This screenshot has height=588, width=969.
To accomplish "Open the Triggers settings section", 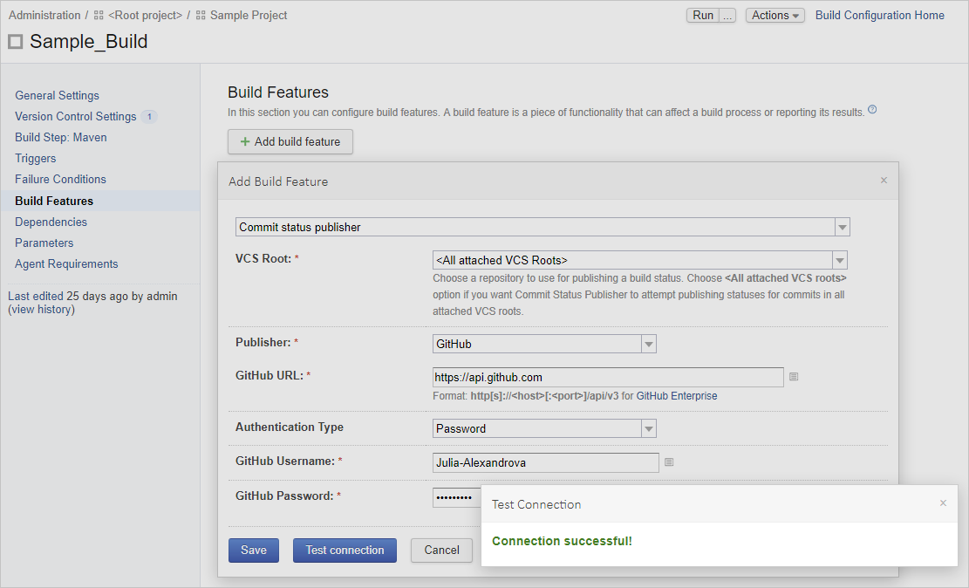I will (x=35, y=158).
